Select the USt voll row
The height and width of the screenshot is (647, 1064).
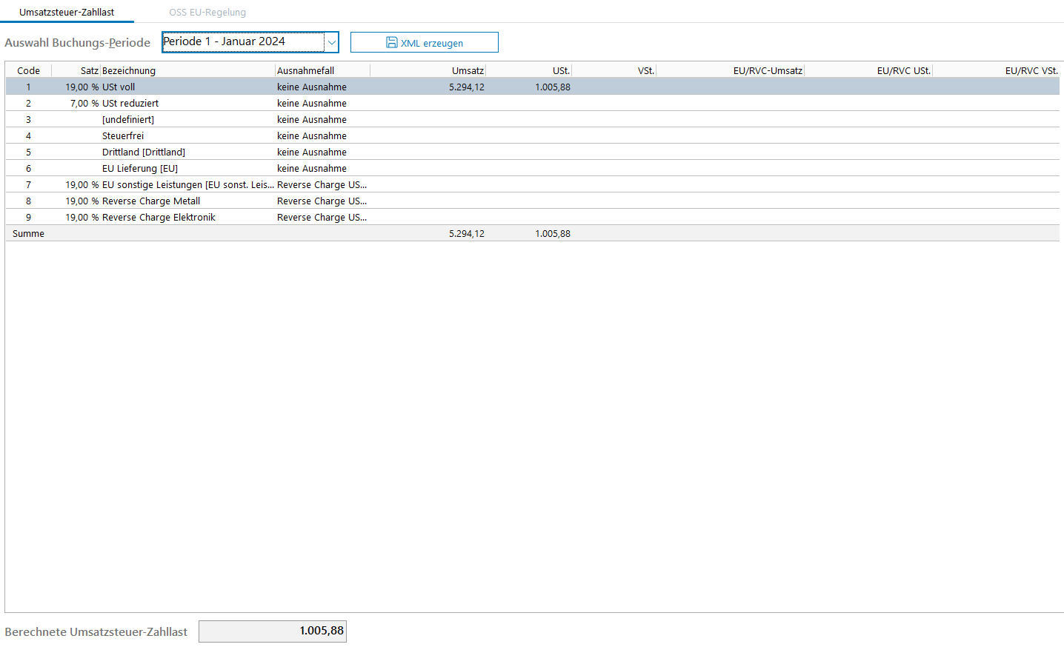(x=119, y=87)
